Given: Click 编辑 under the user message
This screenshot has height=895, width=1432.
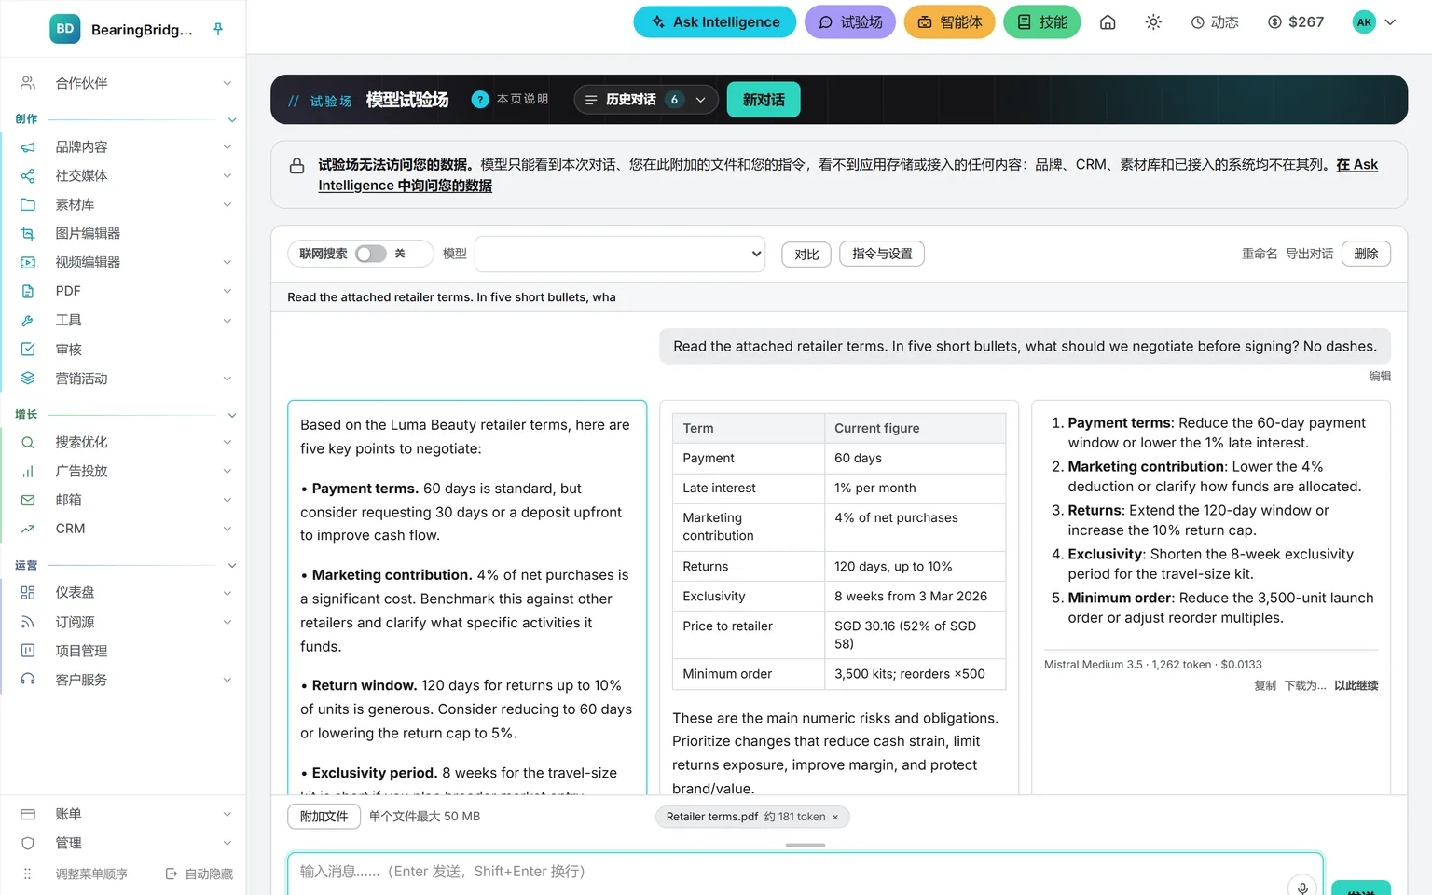Looking at the screenshot, I should pyautogui.click(x=1380, y=377).
